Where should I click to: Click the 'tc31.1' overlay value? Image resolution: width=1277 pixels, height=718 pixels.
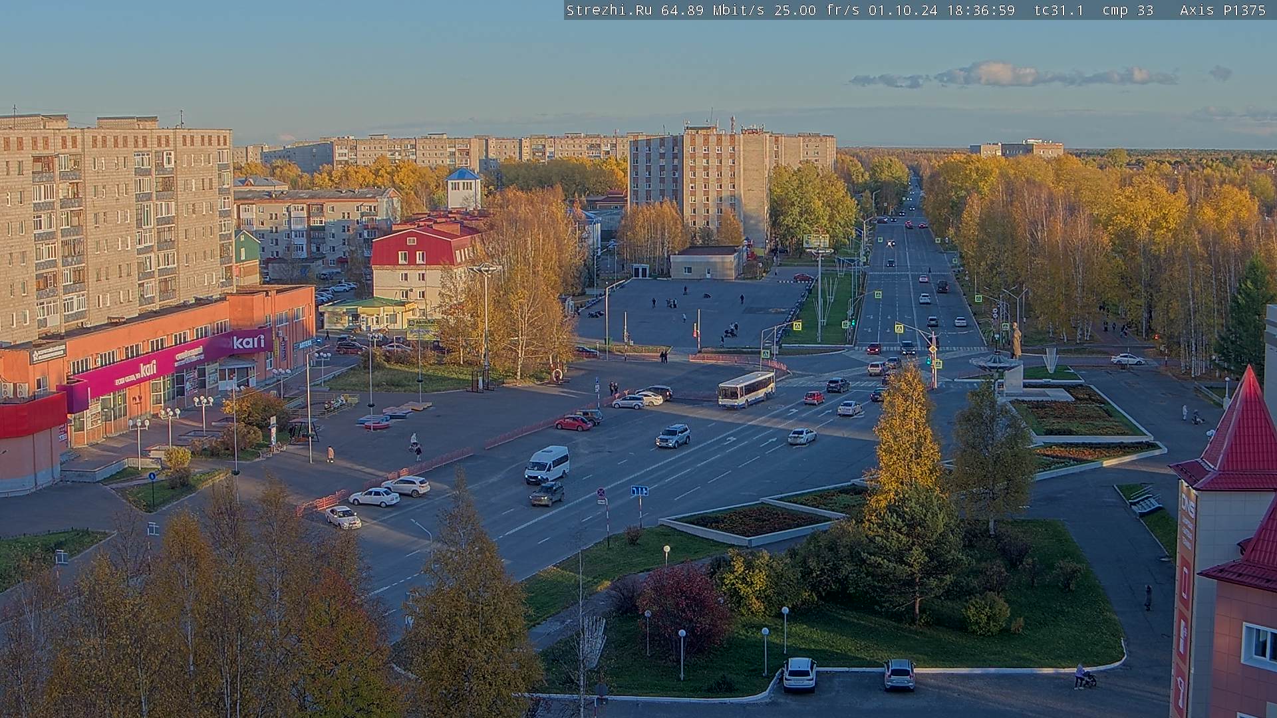(x=1059, y=10)
